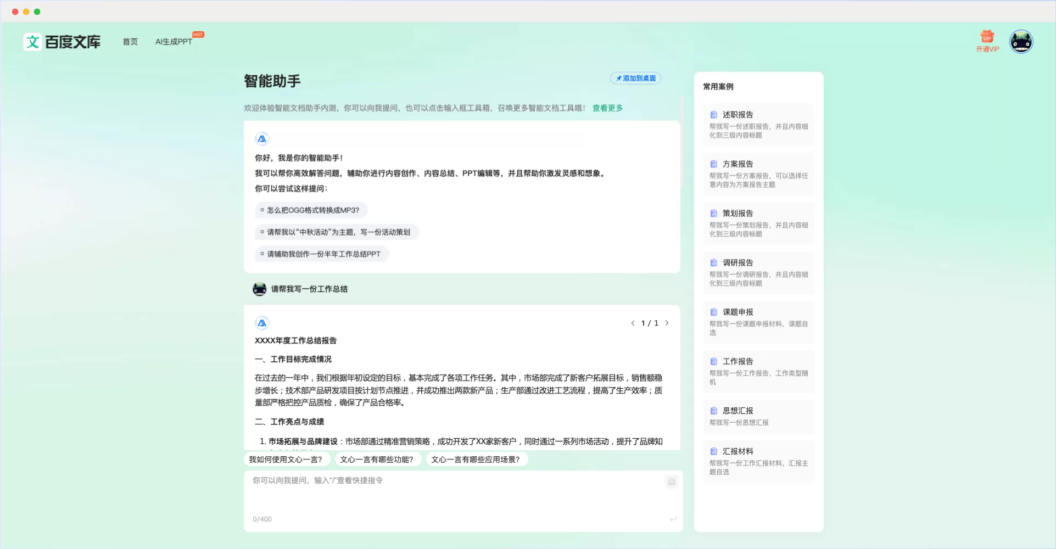
Task: Pick the 文心一言有哪些功能 quick question
Action: [x=376, y=460]
